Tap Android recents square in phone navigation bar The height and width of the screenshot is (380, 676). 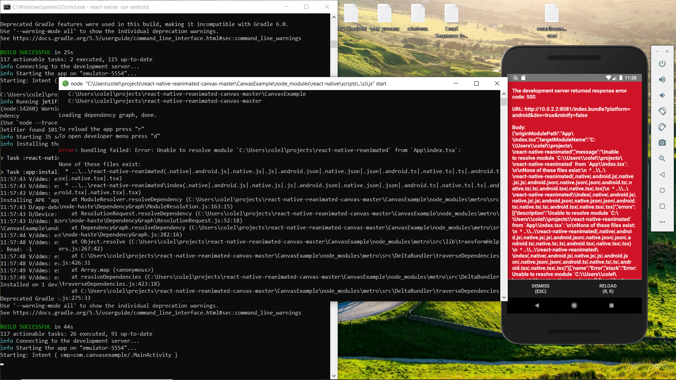[x=612, y=305]
